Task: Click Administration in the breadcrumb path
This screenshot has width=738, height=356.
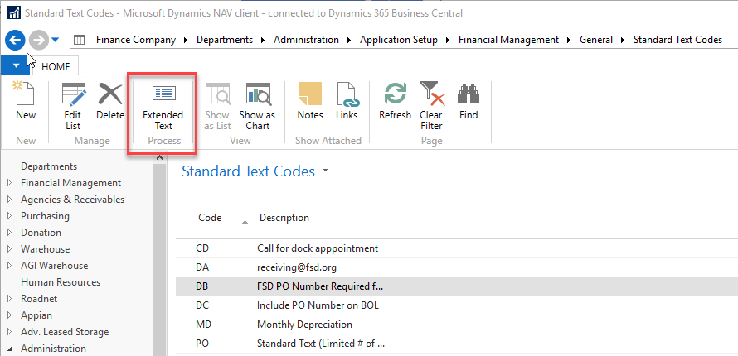Action: 307,40
